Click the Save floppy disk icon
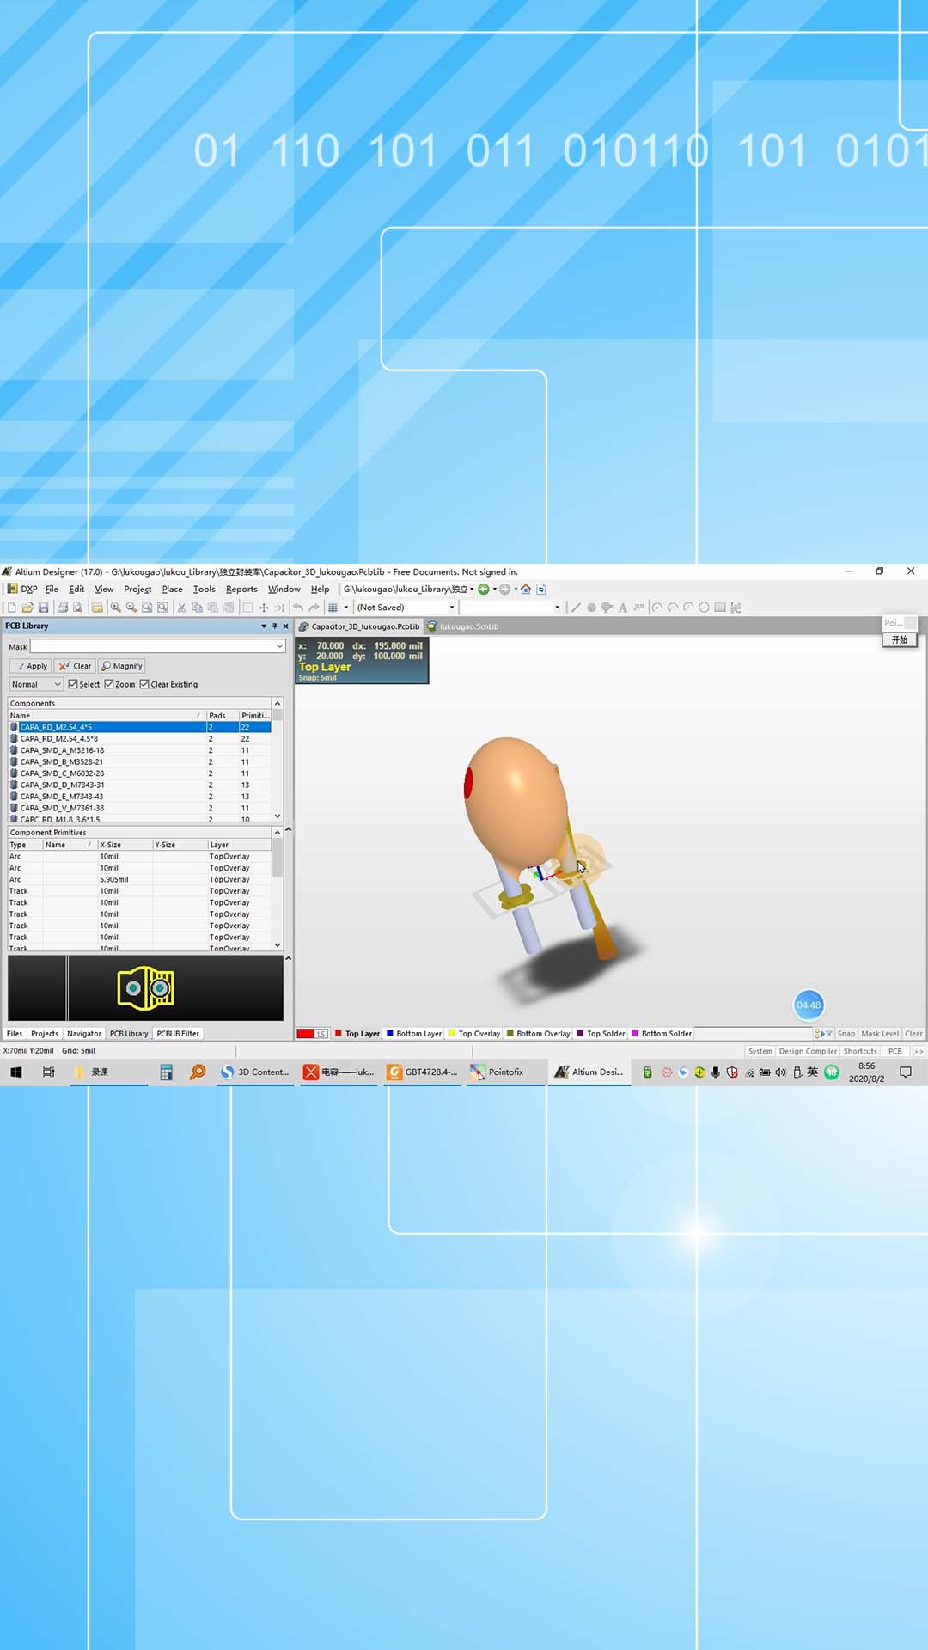Viewport: 928px width, 1650px height. [x=43, y=608]
